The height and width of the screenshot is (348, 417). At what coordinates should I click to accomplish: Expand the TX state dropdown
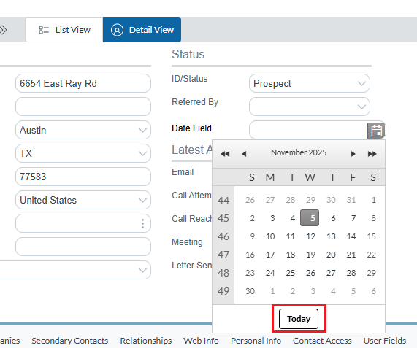point(142,153)
